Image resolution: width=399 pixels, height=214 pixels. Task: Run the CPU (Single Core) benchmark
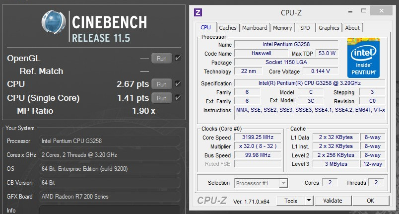[161, 98]
